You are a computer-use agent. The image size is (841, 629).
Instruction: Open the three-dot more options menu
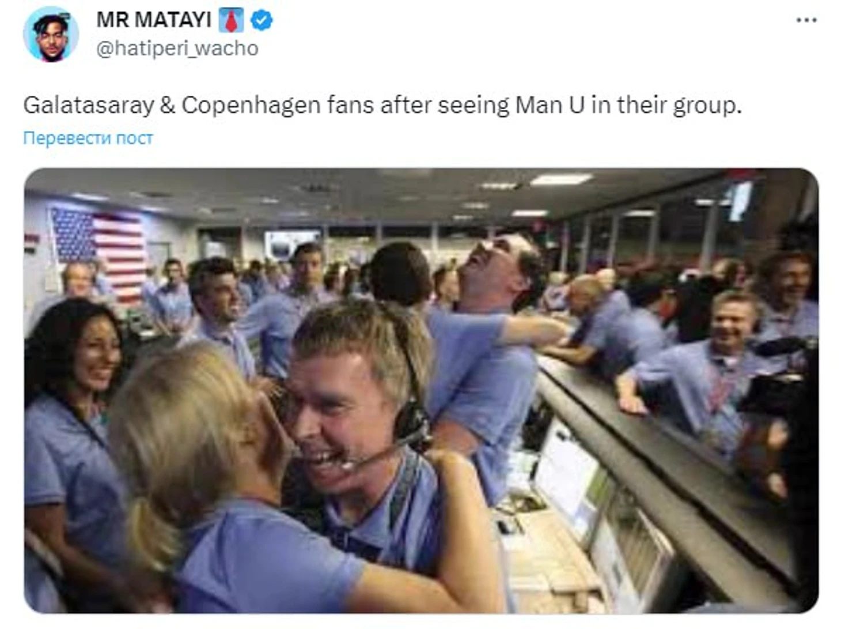[x=806, y=20]
